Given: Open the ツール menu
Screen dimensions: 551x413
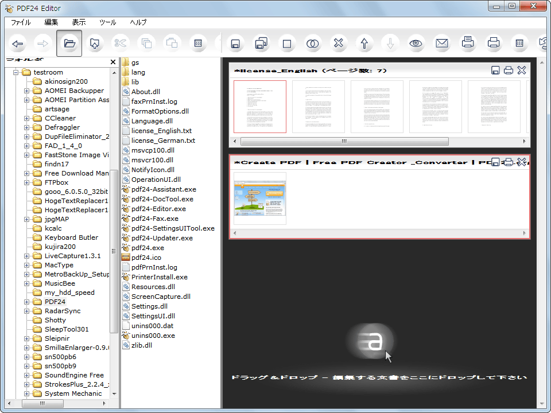Looking at the screenshot, I should (x=107, y=22).
